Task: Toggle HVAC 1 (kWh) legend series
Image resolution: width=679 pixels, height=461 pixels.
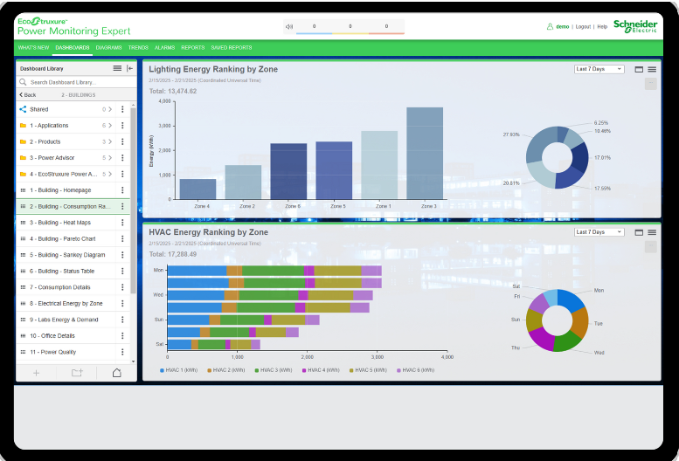Action: pos(178,370)
